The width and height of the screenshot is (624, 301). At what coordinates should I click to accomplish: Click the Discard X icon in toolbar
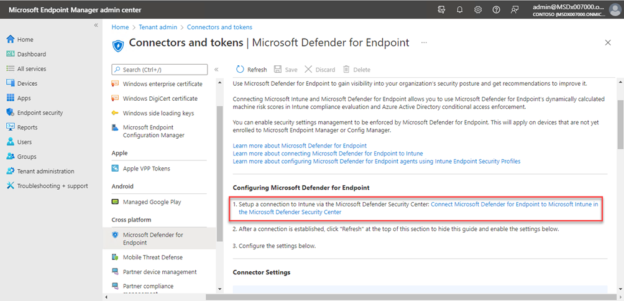click(x=308, y=69)
